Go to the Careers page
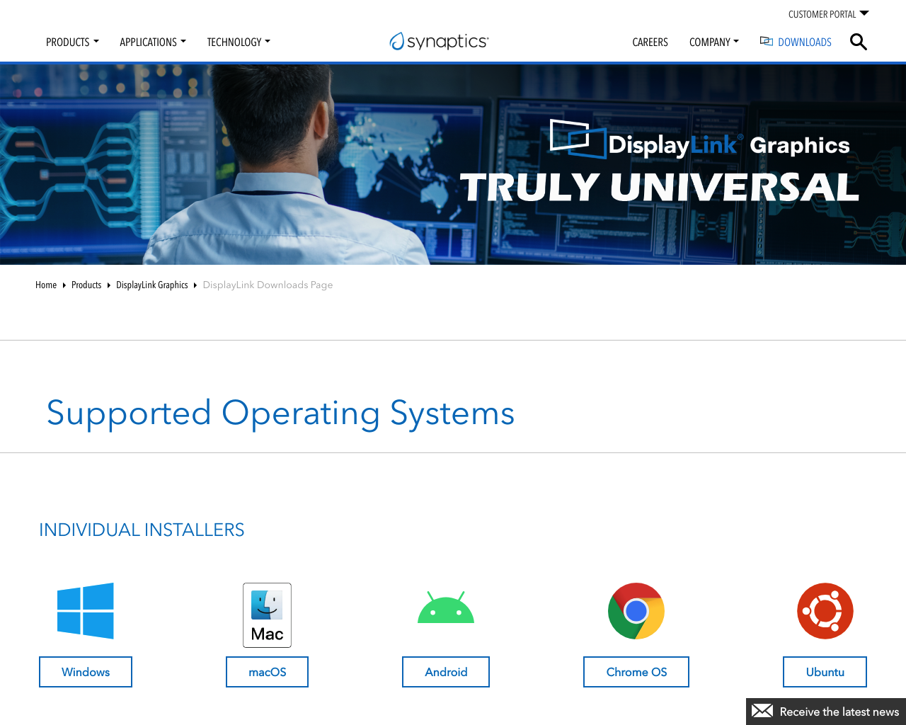The height and width of the screenshot is (725, 906). coord(650,42)
